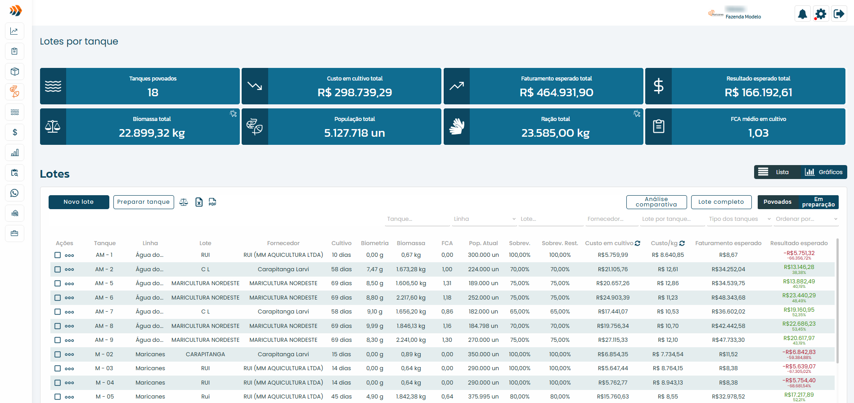854x403 pixels.
Task: Click the logout arrow icon
Action: pos(839,14)
